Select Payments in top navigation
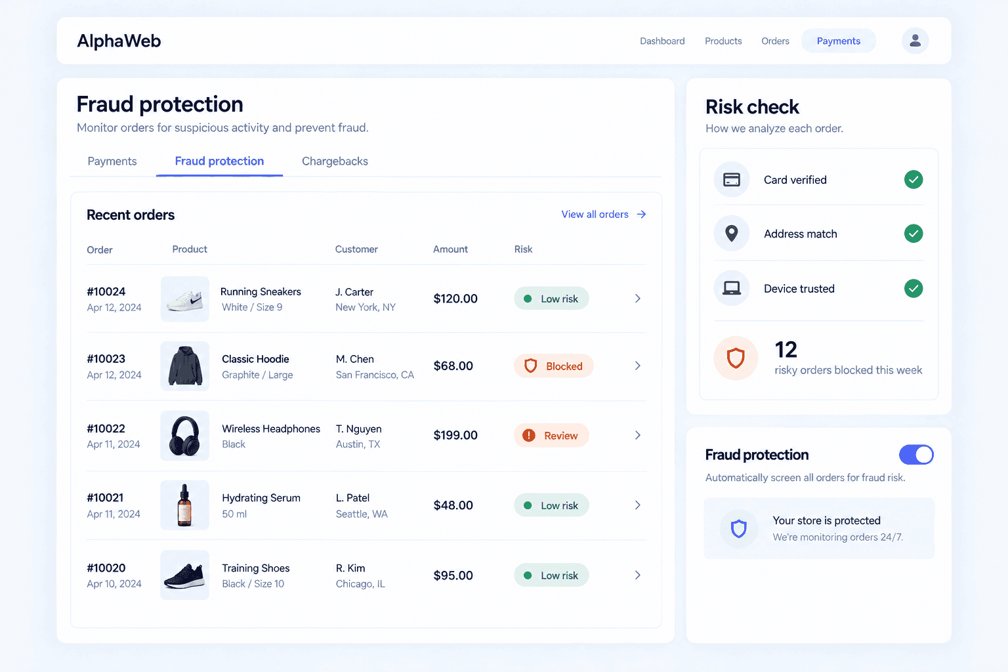This screenshot has height=672, width=1008. [x=839, y=41]
